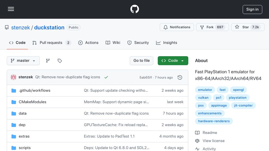Open the Wiki tab
Viewport: 269px width, 151px height.
(x=113, y=43)
